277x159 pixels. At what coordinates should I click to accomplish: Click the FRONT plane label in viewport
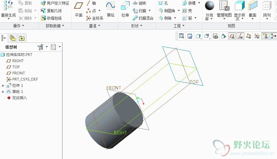click(114, 88)
